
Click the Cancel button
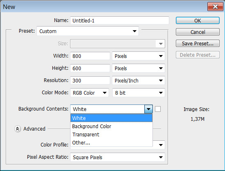tap(198, 32)
